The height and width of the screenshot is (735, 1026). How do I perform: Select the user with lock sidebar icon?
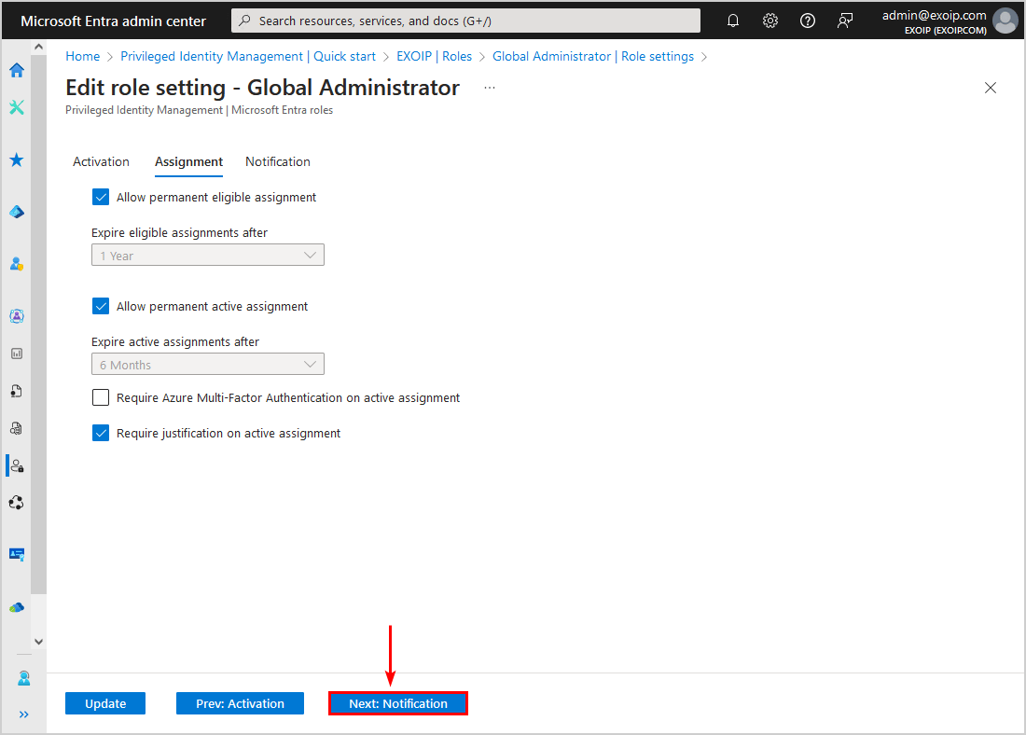pyautogui.click(x=17, y=466)
